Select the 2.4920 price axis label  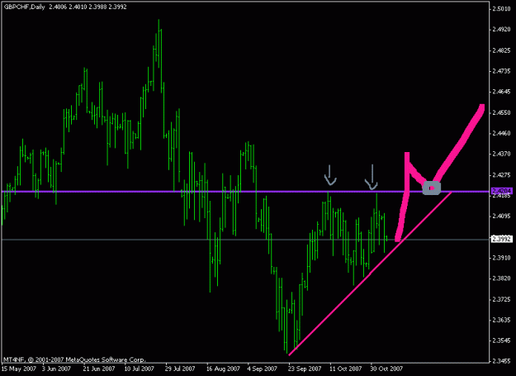click(x=501, y=29)
